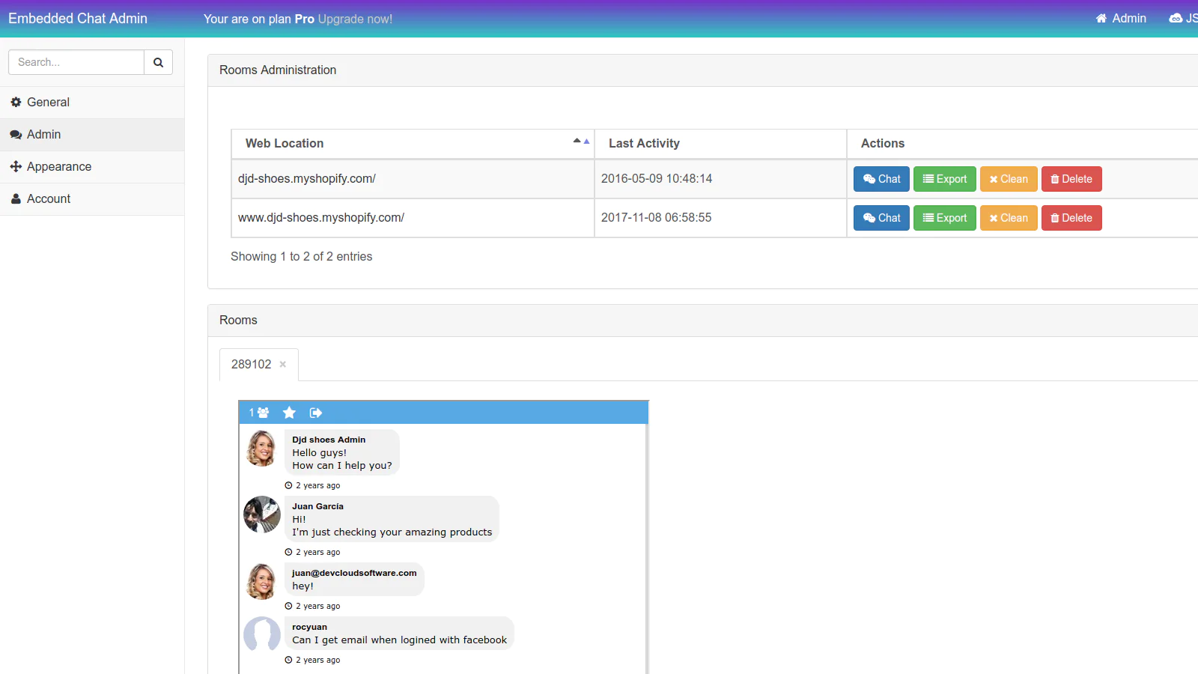This screenshot has width=1198, height=674.
Task: Click inside the Search input field
Action: (75, 62)
